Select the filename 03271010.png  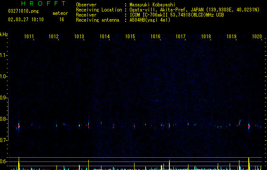tap(23, 11)
